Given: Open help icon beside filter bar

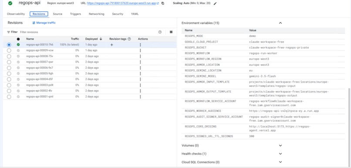Looking at the screenshot, I should tap(160, 32).
